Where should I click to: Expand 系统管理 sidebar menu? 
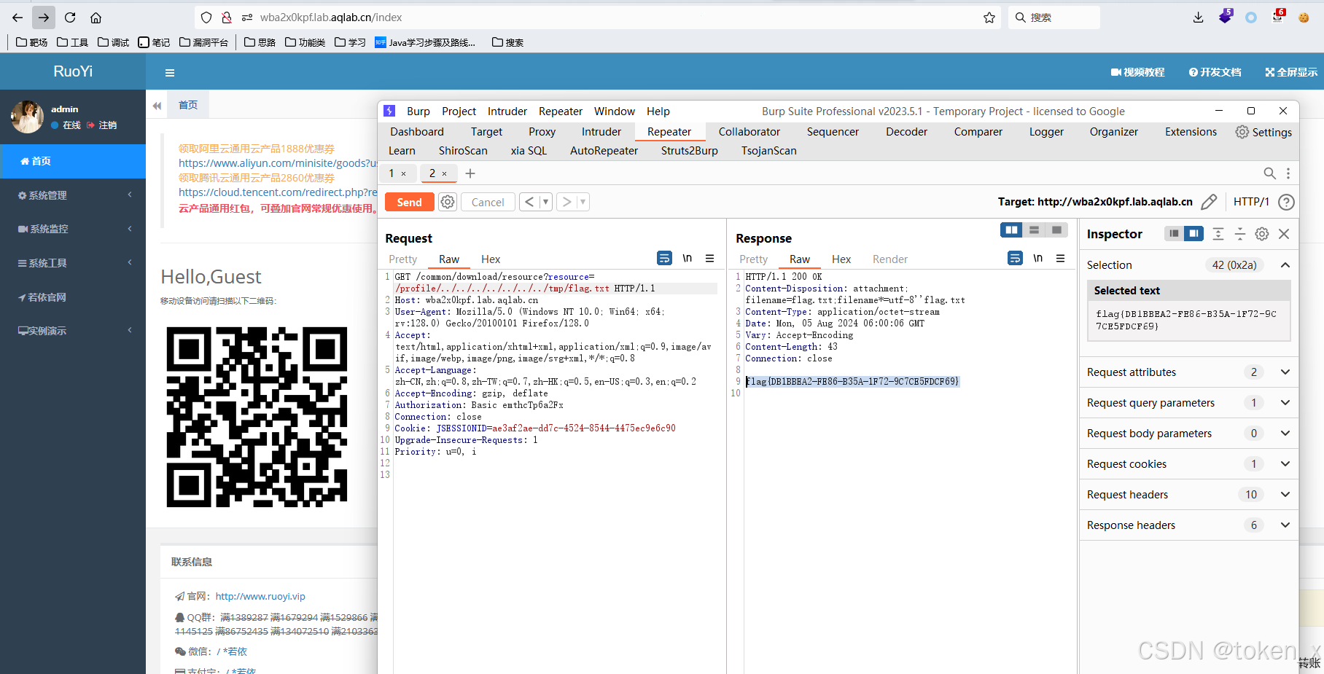click(x=73, y=195)
